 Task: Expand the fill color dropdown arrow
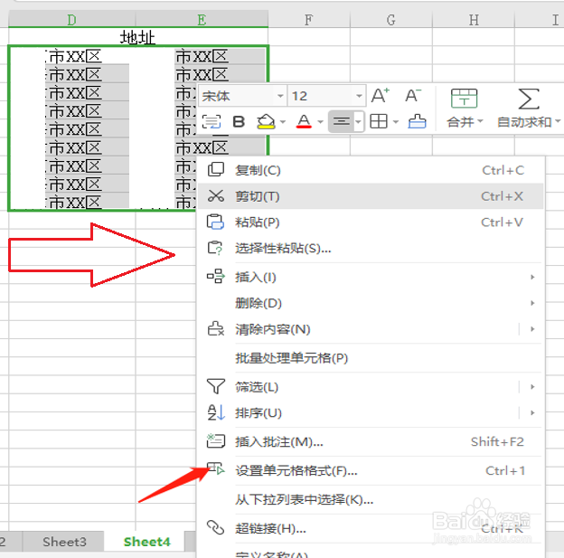tap(283, 122)
